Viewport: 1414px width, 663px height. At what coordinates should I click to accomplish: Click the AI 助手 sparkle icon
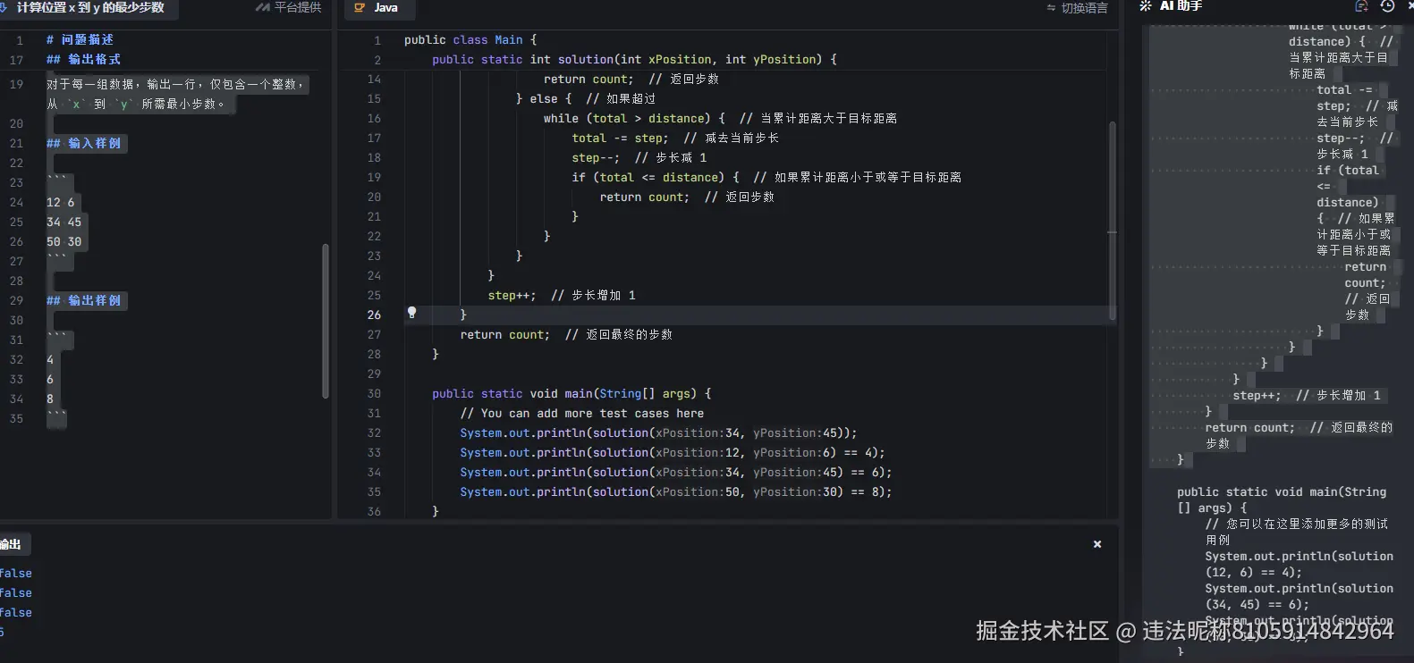(1145, 6)
